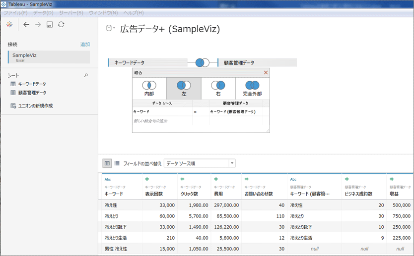Select 完全外部 full outer join type
Viewport: 414px width, 256px height.
[x=252, y=89]
